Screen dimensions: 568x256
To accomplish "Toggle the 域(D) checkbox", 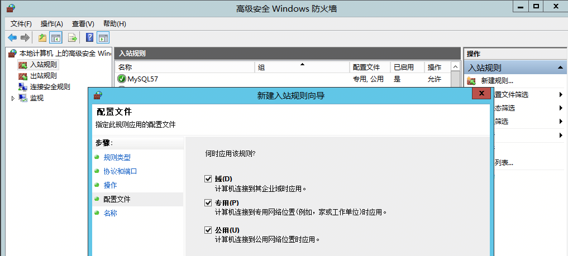I will click(x=208, y=179).
